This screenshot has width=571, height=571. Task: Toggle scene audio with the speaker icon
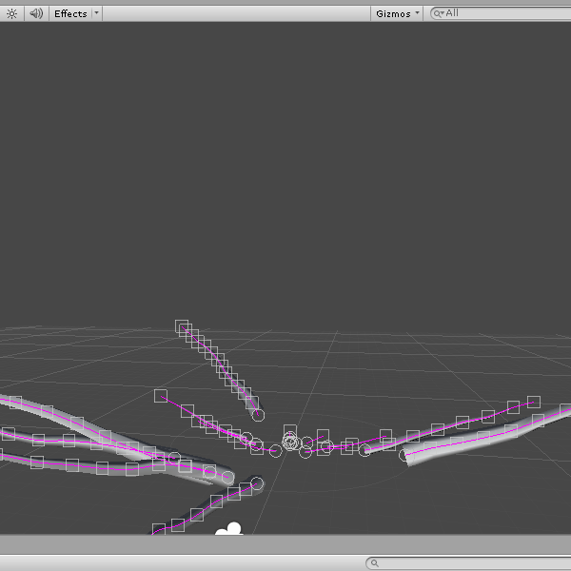pos(35,13)
